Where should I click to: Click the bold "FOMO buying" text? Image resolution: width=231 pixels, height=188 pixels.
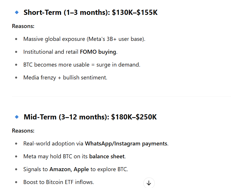coord(98,52)
